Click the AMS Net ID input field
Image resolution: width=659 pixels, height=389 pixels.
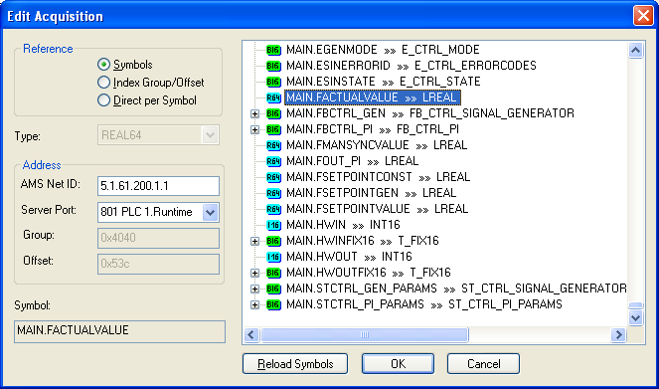(x=158, y=186)
